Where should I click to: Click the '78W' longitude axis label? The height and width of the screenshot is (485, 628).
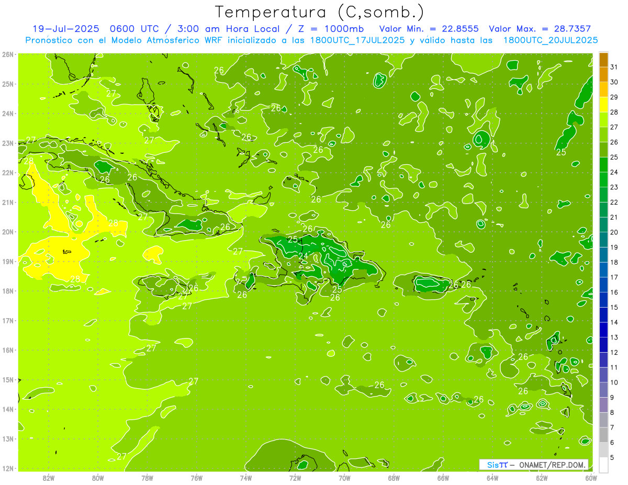[147, 478]
